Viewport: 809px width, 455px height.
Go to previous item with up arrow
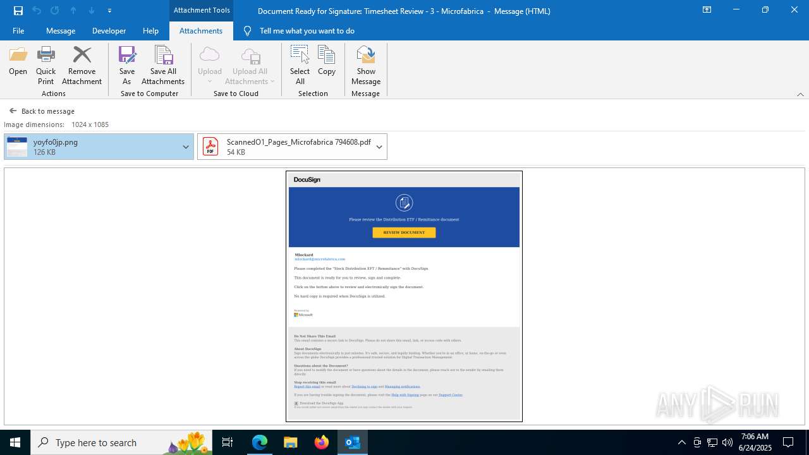click(x=73, y=11)
